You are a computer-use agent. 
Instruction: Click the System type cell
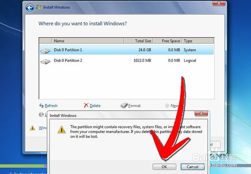coord(190,50)
